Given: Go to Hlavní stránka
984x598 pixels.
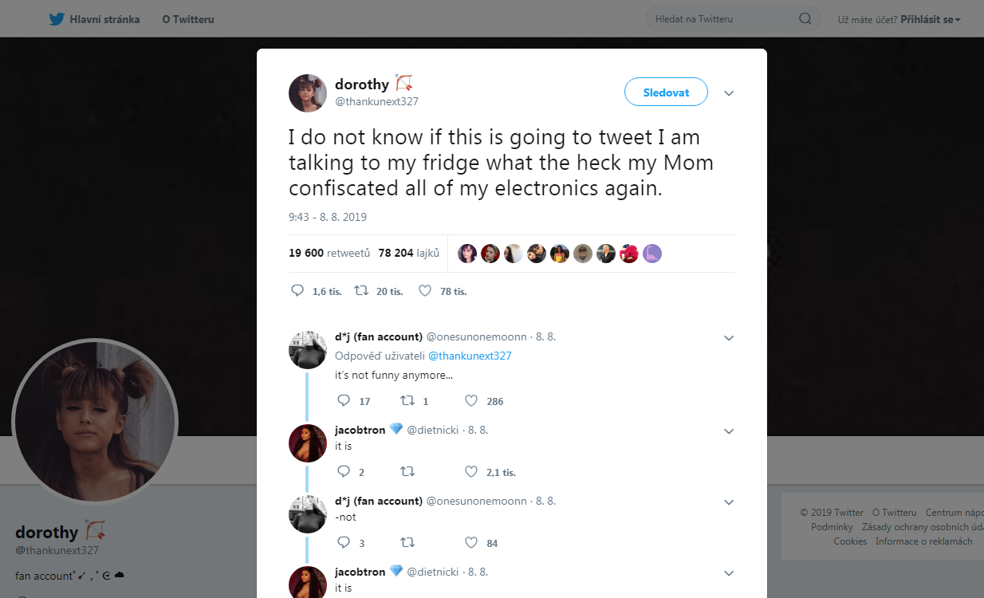Looking at the screenshot, I should [104, 19].
